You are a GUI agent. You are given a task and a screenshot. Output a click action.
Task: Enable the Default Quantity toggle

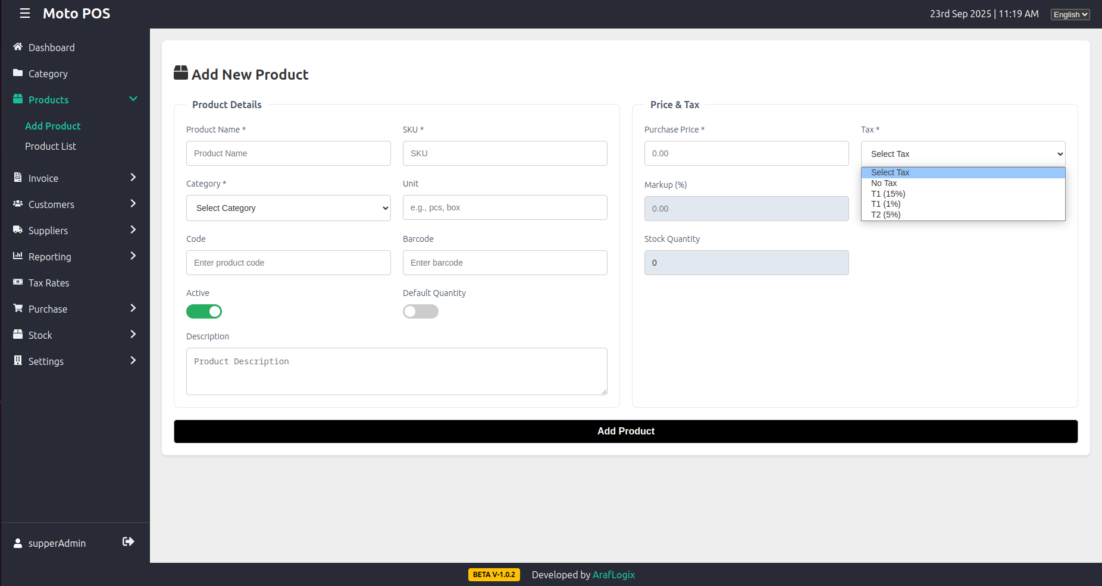[x=421, y=311]
